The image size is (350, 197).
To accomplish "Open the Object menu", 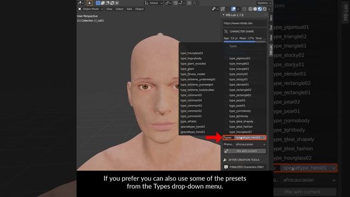I will coord(139,9).
